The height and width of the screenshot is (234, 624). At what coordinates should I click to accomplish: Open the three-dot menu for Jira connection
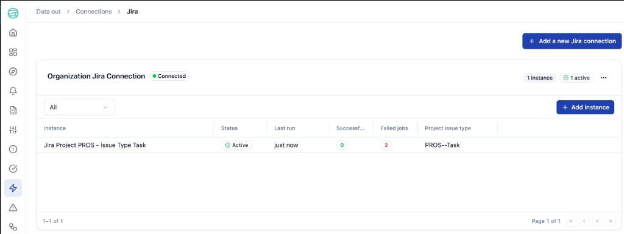pos(603,78)
